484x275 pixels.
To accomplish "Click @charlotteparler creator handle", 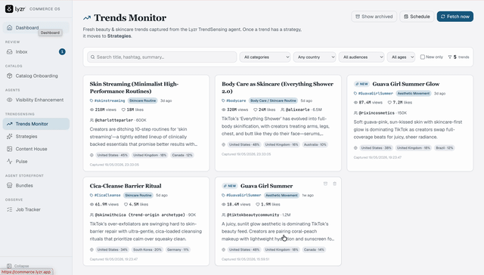I will tap(113, 120).
